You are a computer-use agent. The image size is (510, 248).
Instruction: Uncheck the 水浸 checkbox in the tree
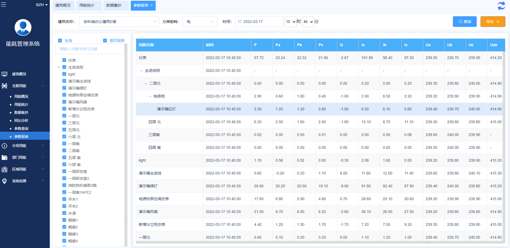click(x=64, y=213)
